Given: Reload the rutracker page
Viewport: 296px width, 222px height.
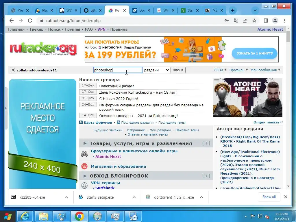Looking at the screenshot, I should (30, 21).
